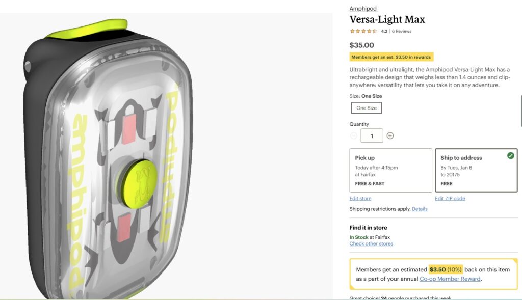Image resolution: width=522 pixels, height=300 pixels.
Task: Open the 6 Reviews link
Action: [402, 32]
